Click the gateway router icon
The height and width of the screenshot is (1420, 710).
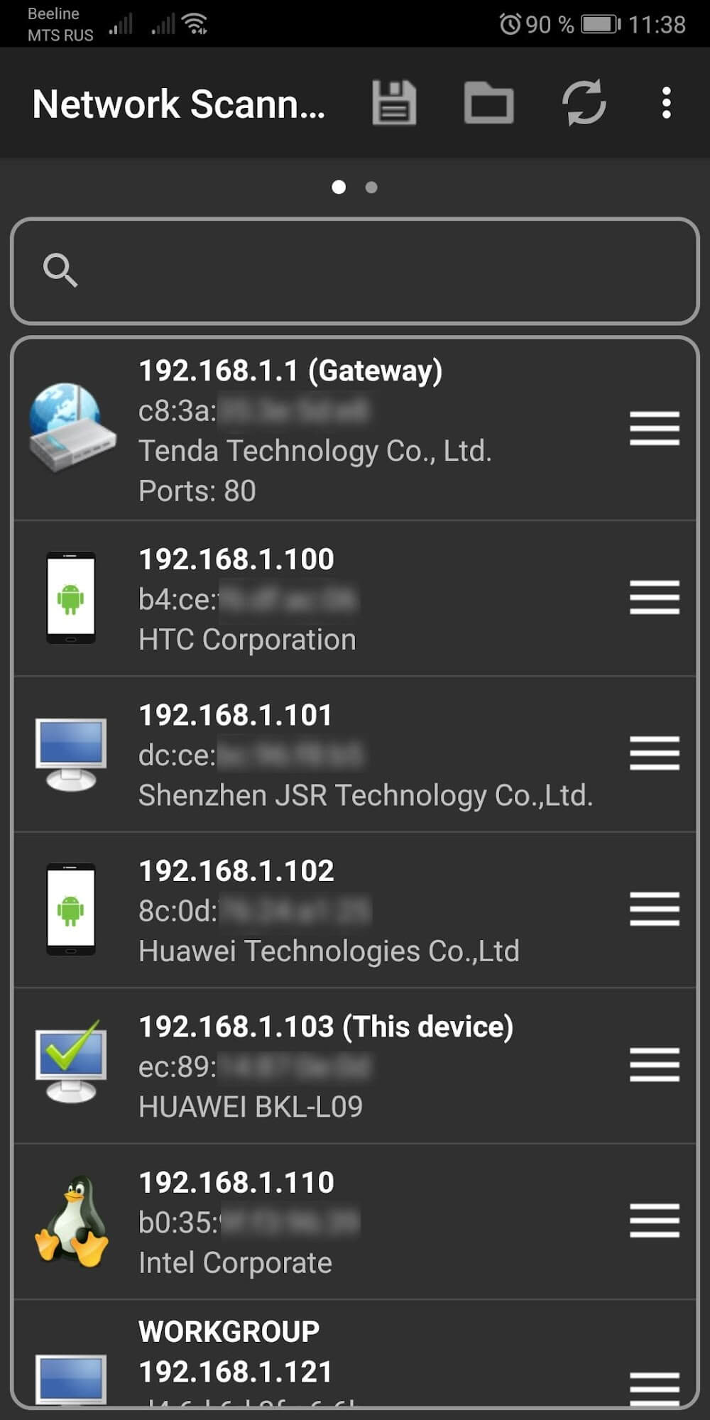point(71,427)
